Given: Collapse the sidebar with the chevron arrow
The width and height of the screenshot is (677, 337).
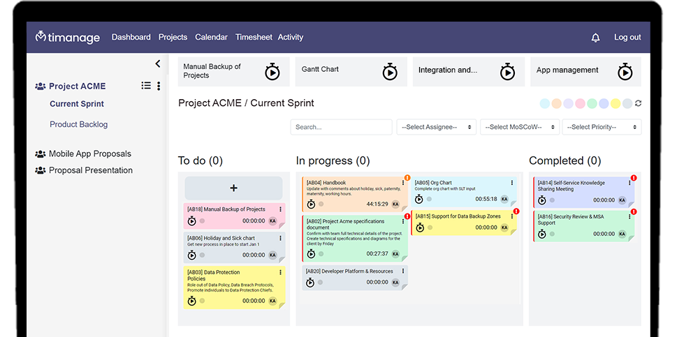Looking at the screenshot, I should coord(158,63).
